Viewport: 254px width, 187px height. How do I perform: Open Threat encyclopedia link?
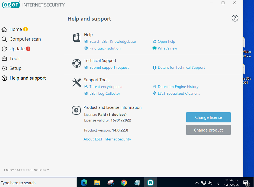tap(106, 87)
